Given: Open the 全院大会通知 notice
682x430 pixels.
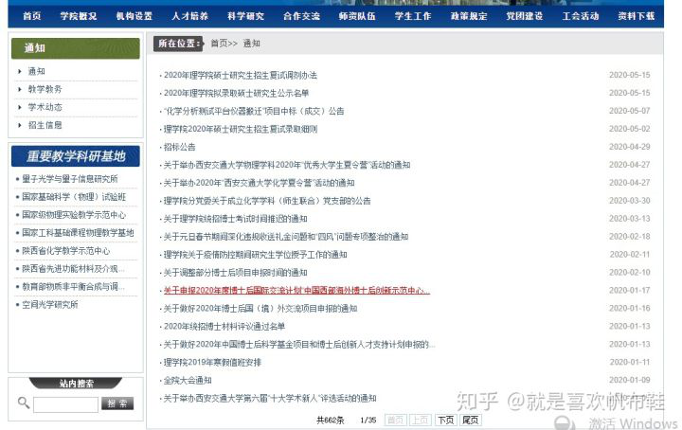Looking at the screenshot, I should pyautogui.click(x=188, y=381).
